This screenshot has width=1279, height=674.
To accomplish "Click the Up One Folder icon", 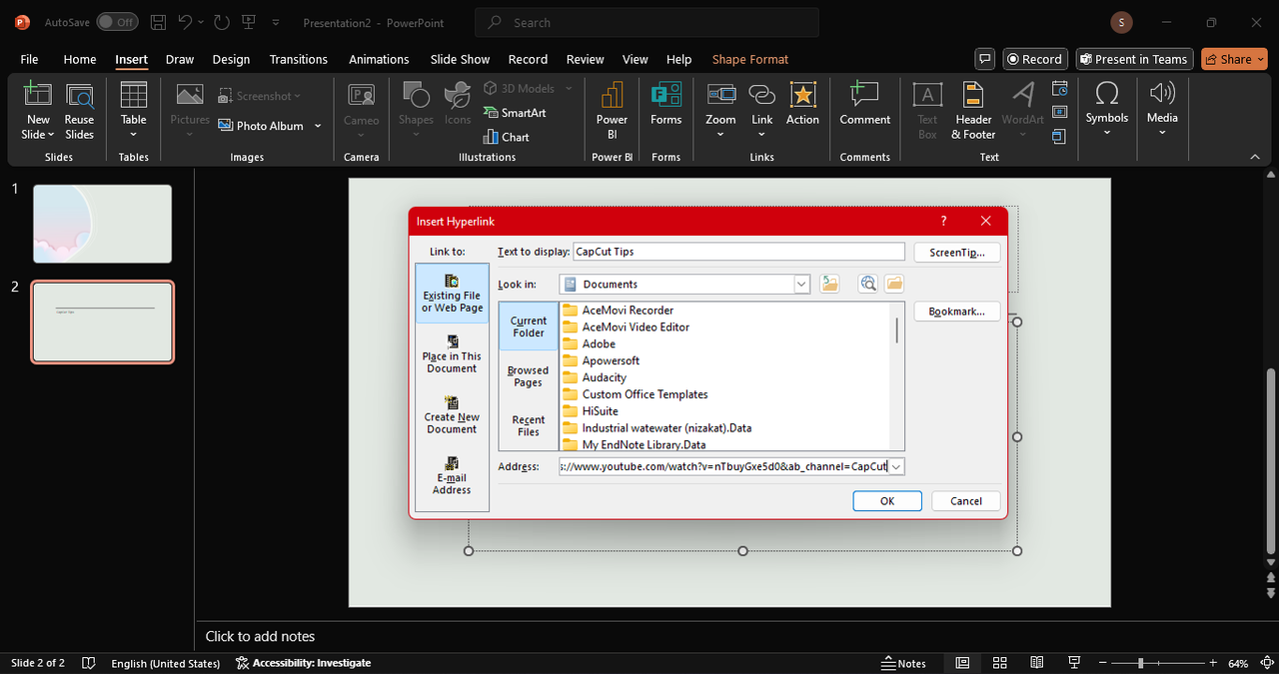I will (x=829, y=284).
